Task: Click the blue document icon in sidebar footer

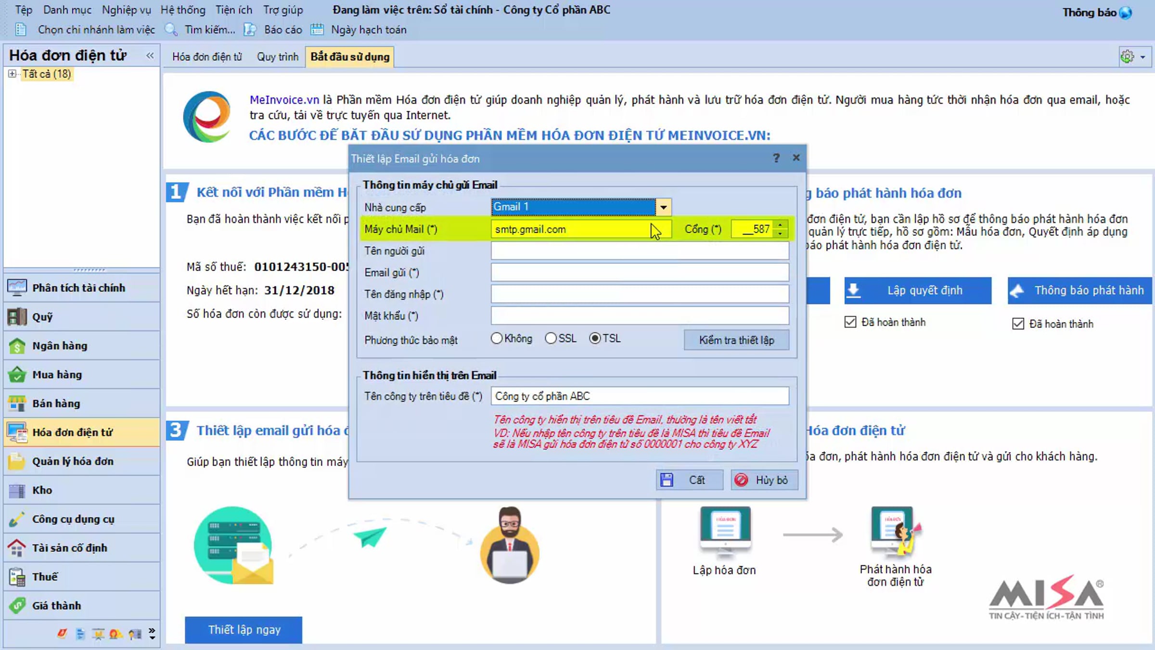Action: [x=80, y=634]
